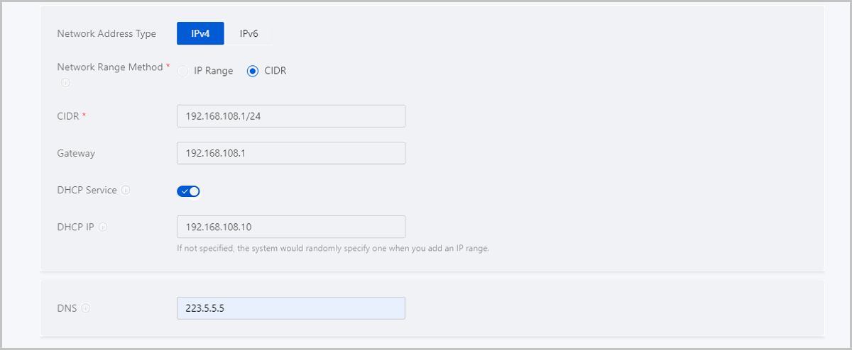This screenshot has height=350, width=852.
Task: Click the DHCP Service info icon
Action: click(126, 191)
